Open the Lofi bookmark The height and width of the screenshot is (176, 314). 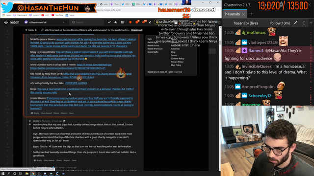45,15
